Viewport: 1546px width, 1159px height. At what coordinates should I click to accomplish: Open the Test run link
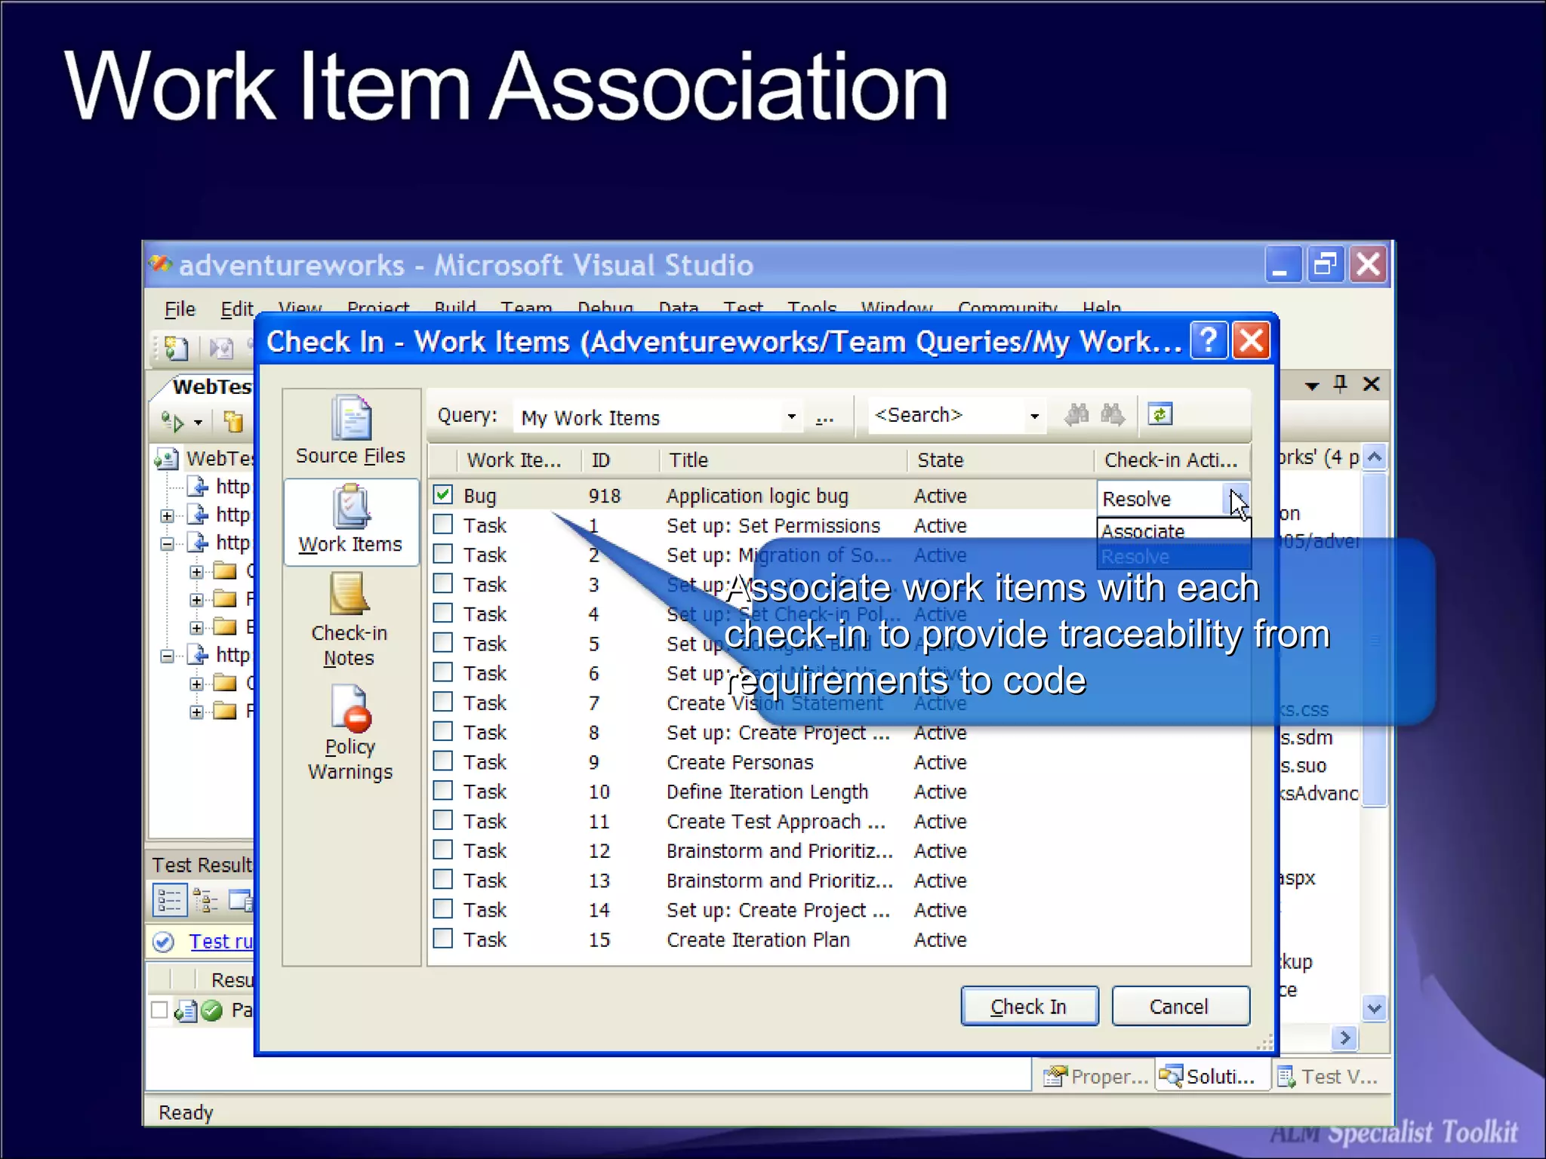tap(220, 942)
